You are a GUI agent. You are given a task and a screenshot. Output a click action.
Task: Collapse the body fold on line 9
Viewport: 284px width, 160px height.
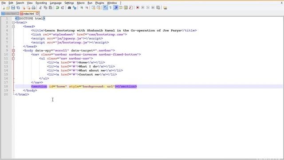[13, 50]
